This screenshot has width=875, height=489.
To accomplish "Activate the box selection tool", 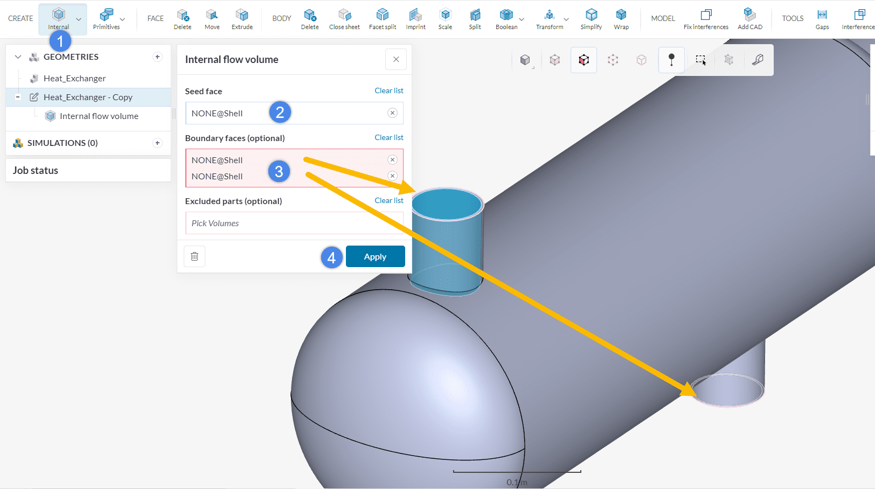I will click(700, 60).
